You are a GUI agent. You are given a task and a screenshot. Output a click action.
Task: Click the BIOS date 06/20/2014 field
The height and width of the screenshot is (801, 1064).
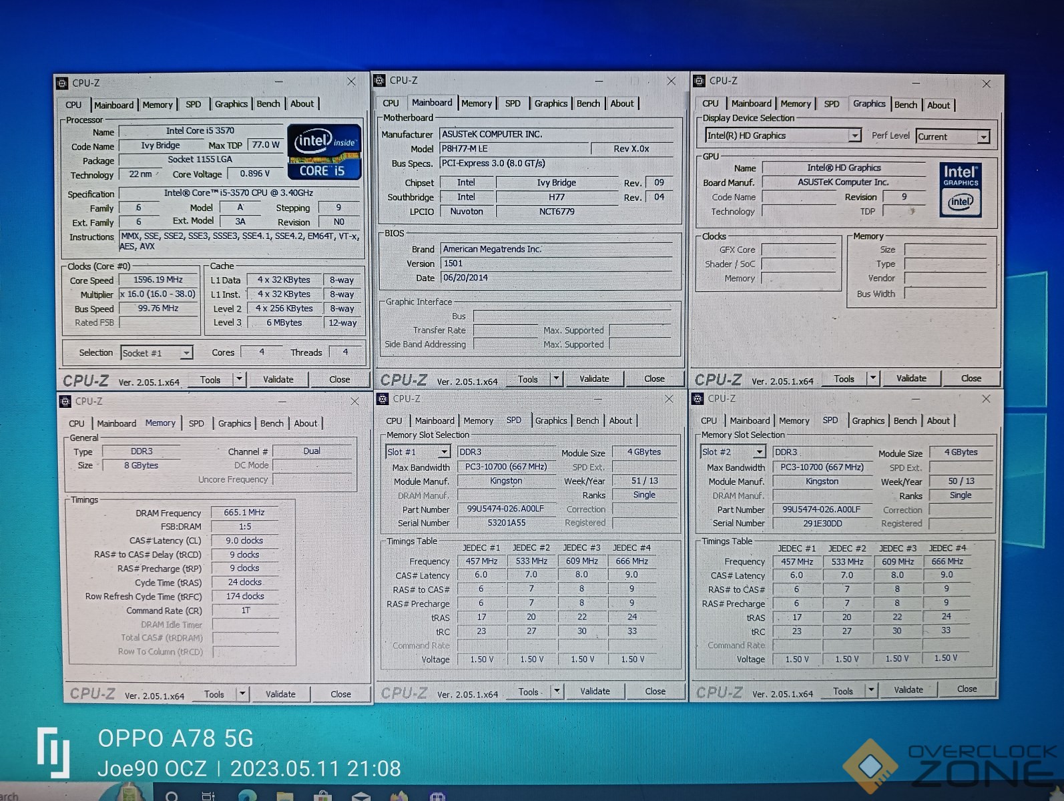click(x=557, y=278)
